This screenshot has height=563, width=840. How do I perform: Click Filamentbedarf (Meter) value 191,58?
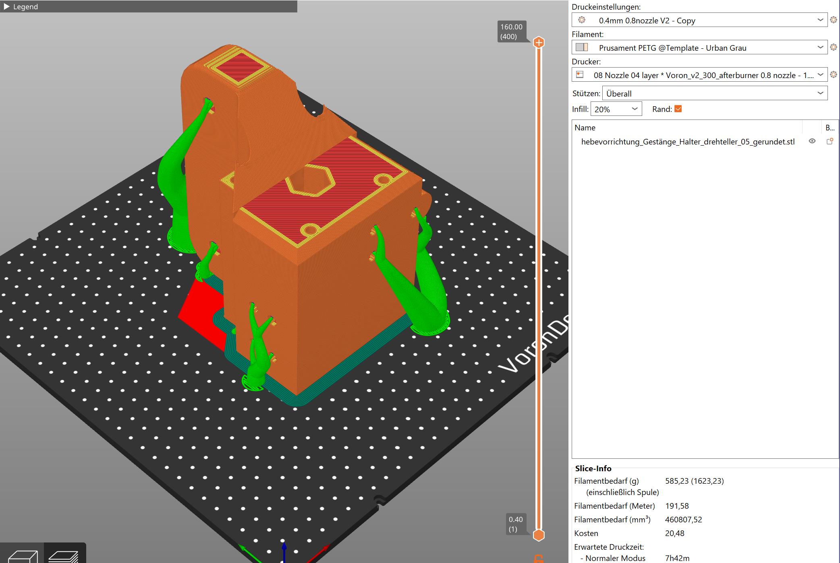[x=677, y=506]
